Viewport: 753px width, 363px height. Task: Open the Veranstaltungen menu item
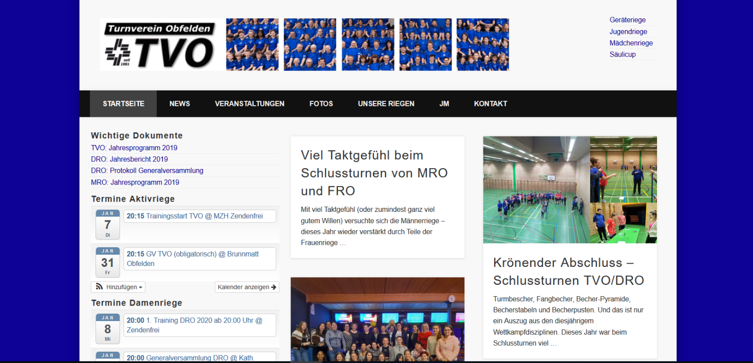click(249, 104)
